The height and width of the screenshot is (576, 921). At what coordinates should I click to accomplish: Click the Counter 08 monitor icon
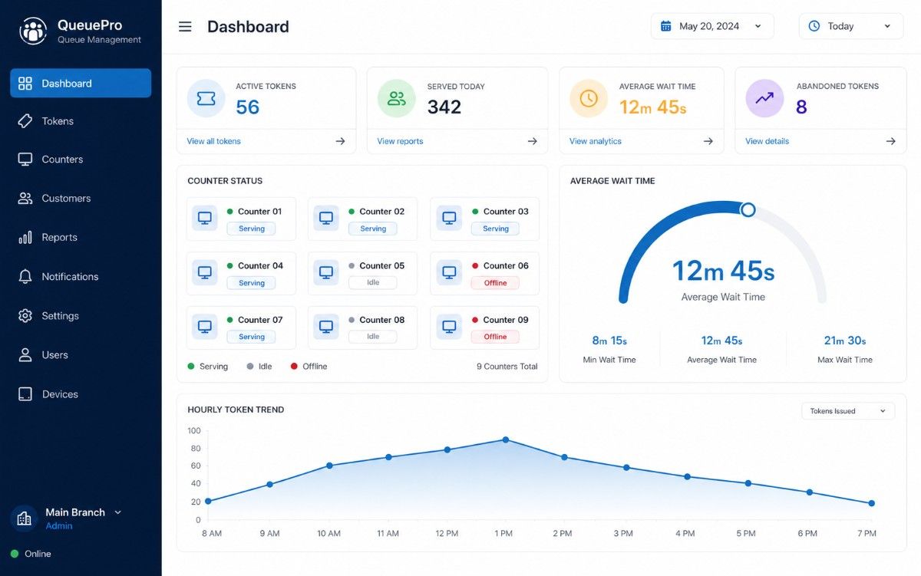click(326, 327)
